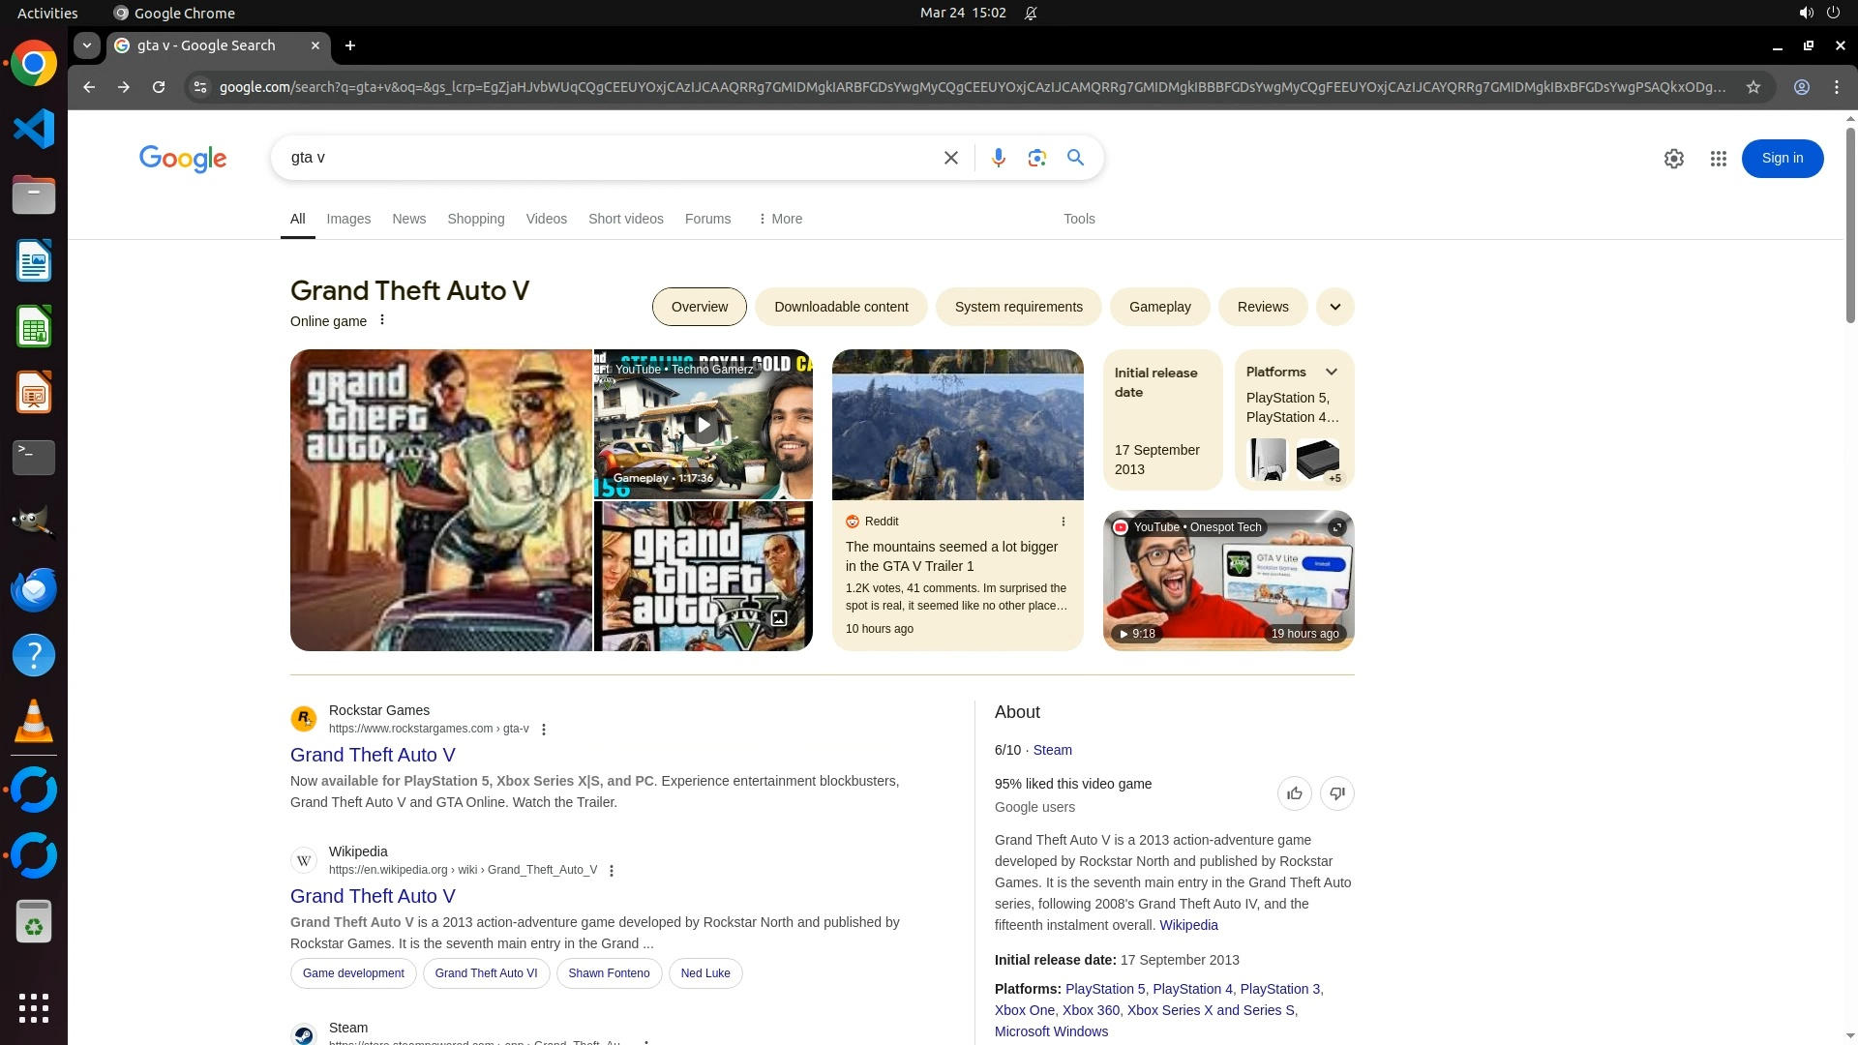1858x1045 pixels.
Task: Expand more topic chips arrow
Action: click(1334, 307)
